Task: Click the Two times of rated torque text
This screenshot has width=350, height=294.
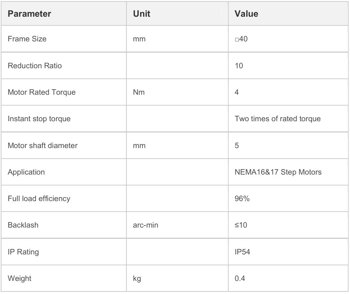Action: tap(278, 119)
